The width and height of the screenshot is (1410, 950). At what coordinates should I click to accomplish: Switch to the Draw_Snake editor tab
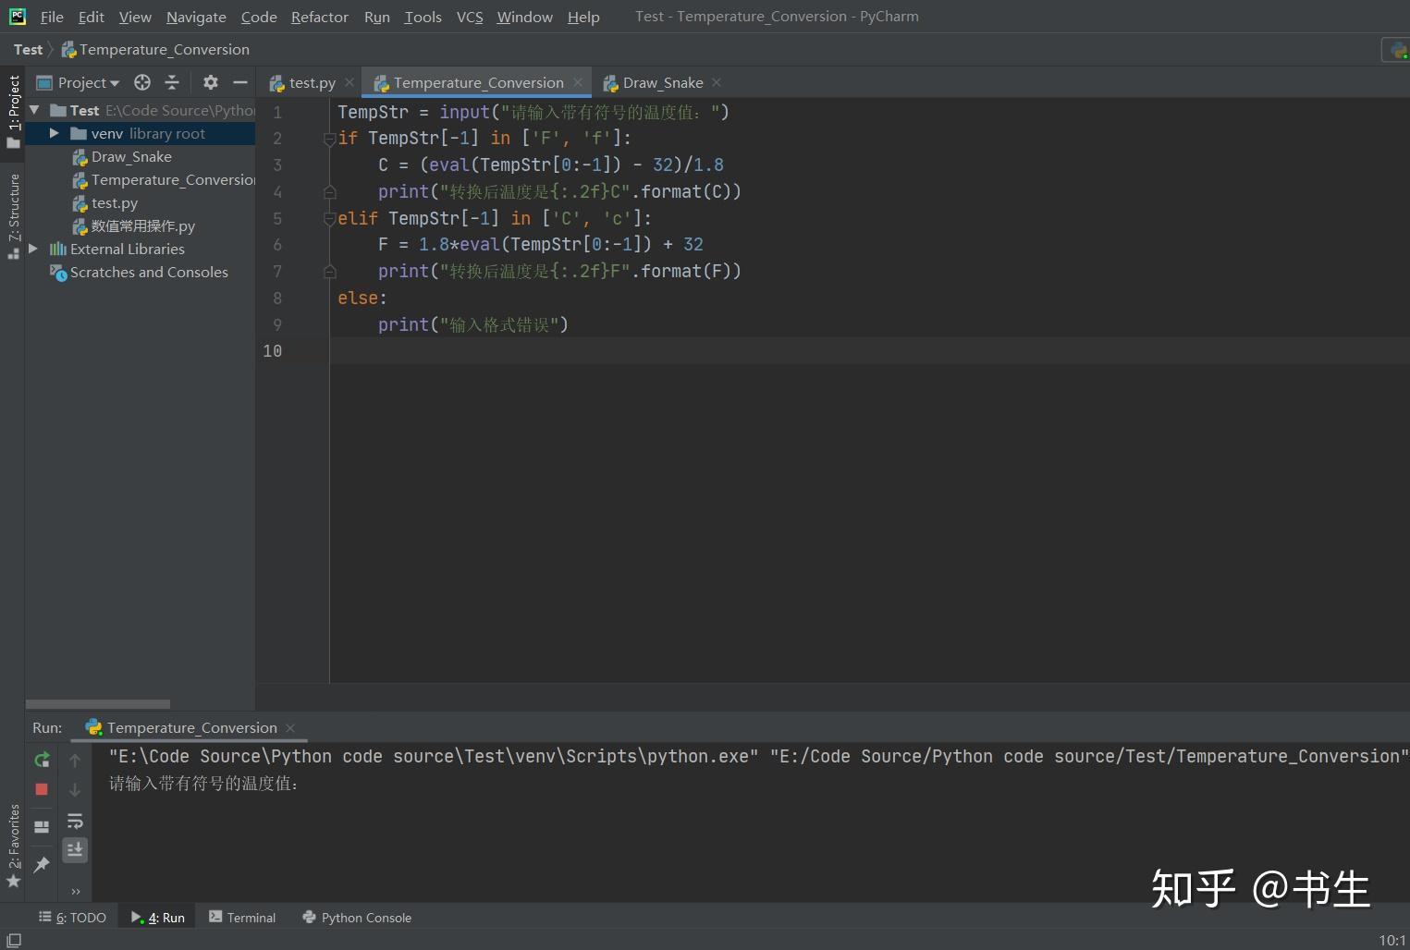coord(661,82)
